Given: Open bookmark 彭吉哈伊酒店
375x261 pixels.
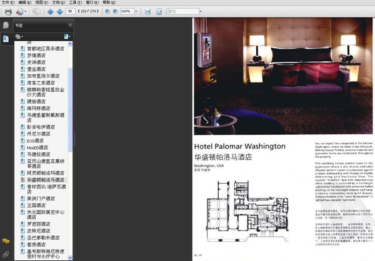Looking at the screenshot, I should coord(41,127).
